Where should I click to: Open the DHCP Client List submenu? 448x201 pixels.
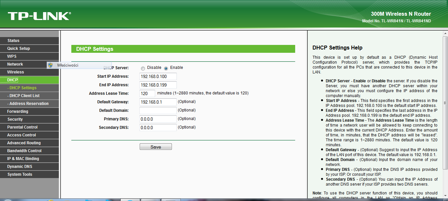pyautogui.click(x=24, y=96)
